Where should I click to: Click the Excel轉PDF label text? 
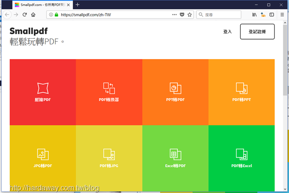(x=175, y=166)
